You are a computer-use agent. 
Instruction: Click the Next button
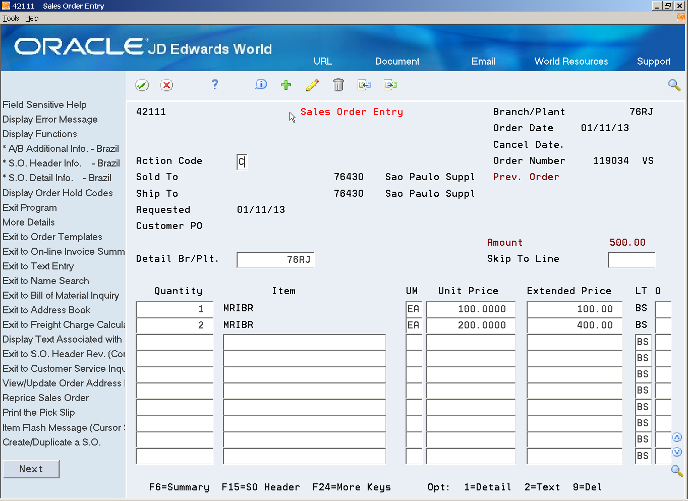click(x=31, y=469)
